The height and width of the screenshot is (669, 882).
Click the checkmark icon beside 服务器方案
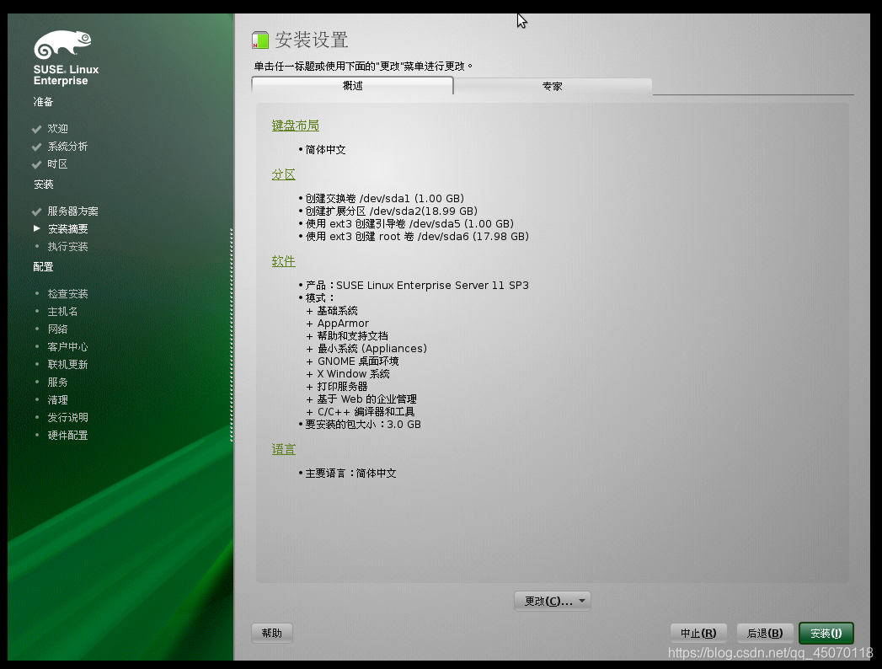click(36, 211)
